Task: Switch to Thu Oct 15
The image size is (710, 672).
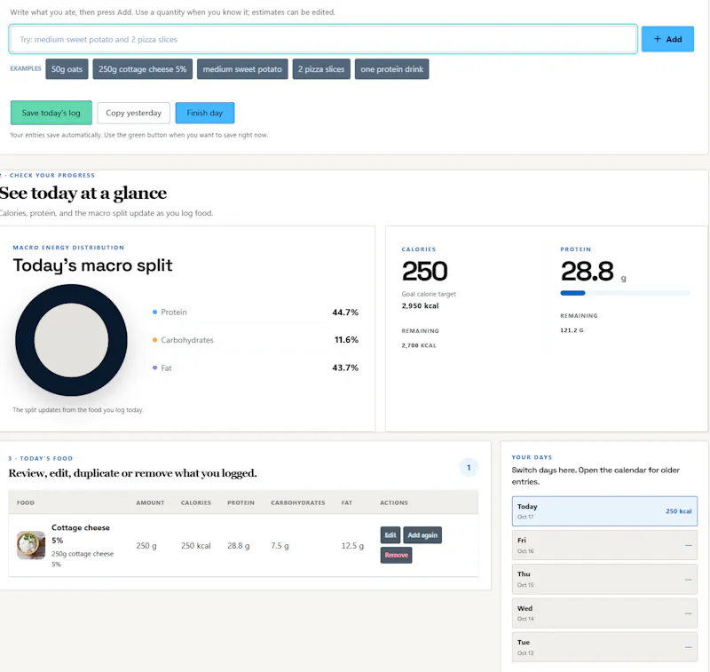Action: tap(604, 579)
